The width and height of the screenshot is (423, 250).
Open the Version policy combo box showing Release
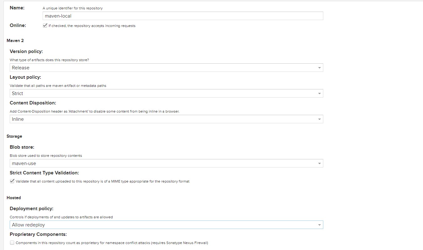pos(163,68)
